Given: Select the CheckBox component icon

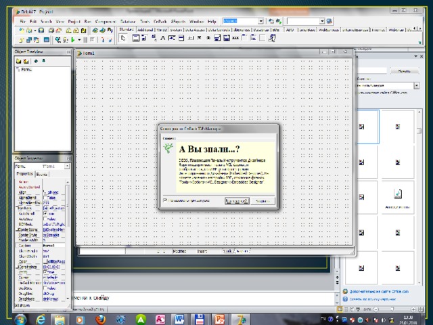Looking at the screenshot, I should [200, 38].
